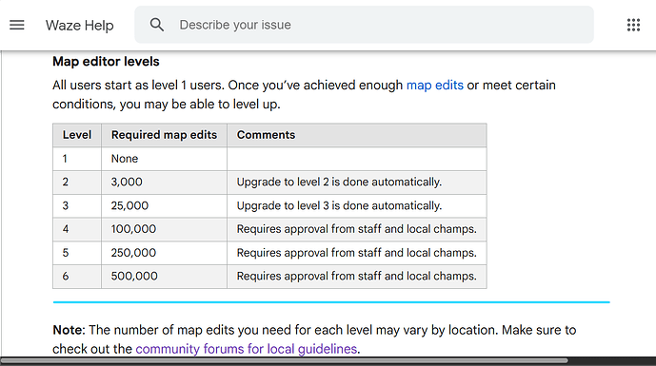Screen dimensions: 656x366
Task: Click the level 3 automatic upgrade comment
Action: click(356, 205)
